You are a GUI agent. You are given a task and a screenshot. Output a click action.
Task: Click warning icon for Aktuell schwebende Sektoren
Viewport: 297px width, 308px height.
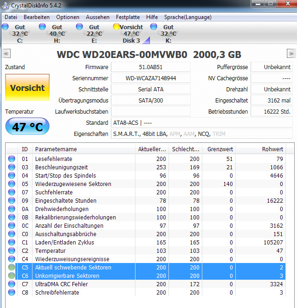click(x=12, y=267)
